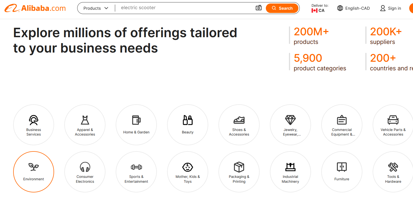Select the Tools & Hardware category
413x197 pixels.
393,172
